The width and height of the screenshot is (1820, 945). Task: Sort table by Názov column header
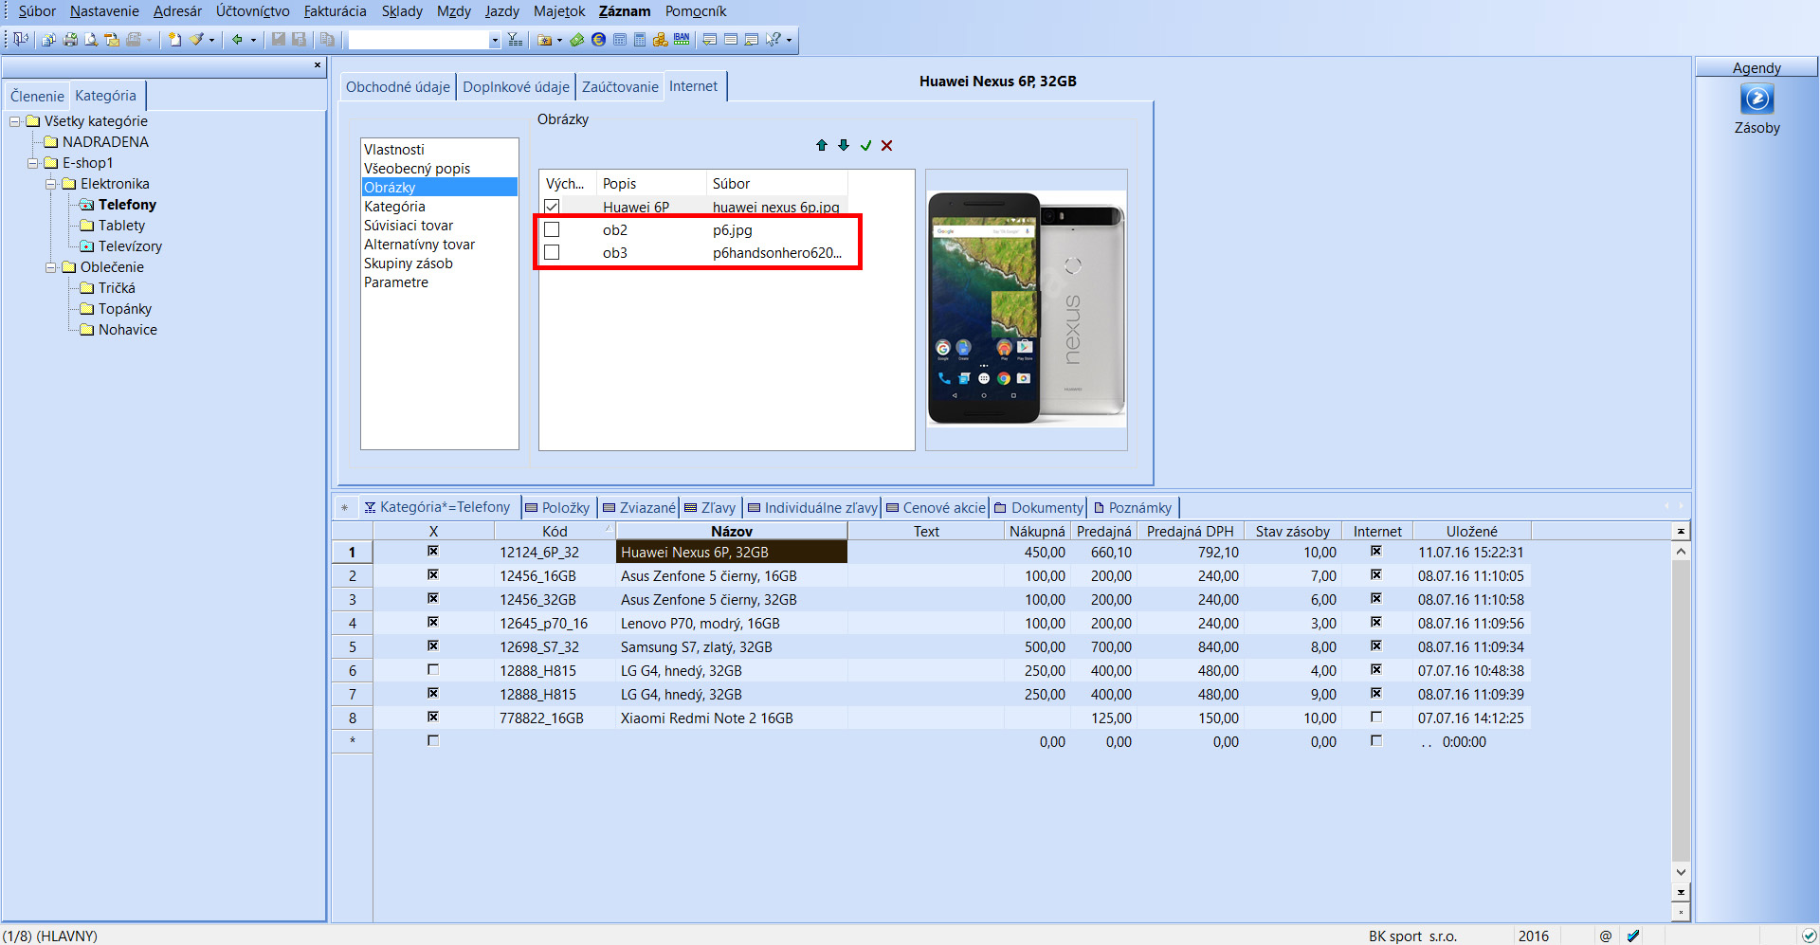pos(732,531)
